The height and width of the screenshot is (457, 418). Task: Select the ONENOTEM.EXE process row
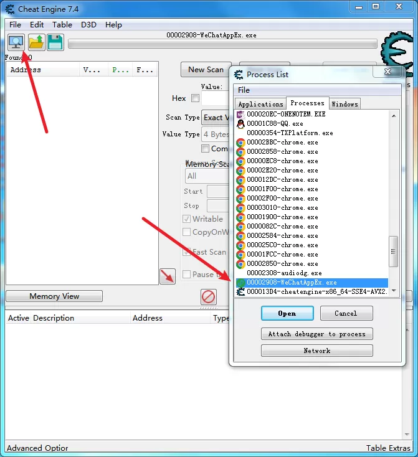point(312,114)
